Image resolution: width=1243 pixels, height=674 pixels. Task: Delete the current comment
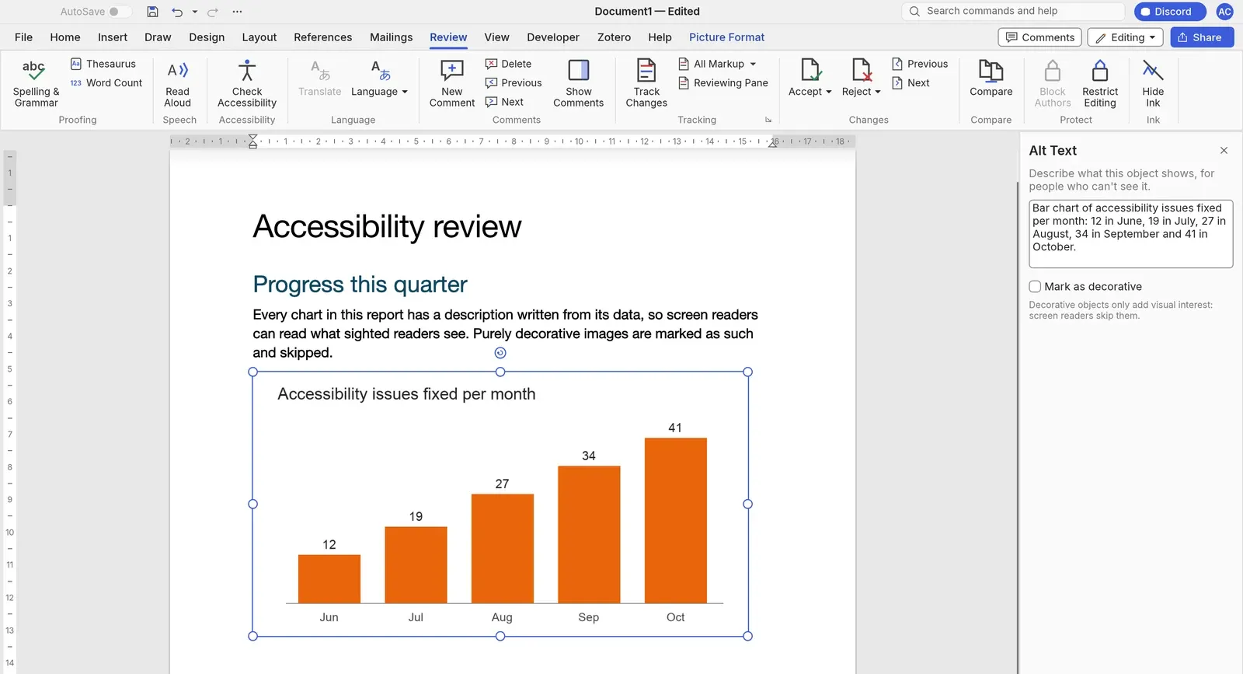click(x=508, y=64)
